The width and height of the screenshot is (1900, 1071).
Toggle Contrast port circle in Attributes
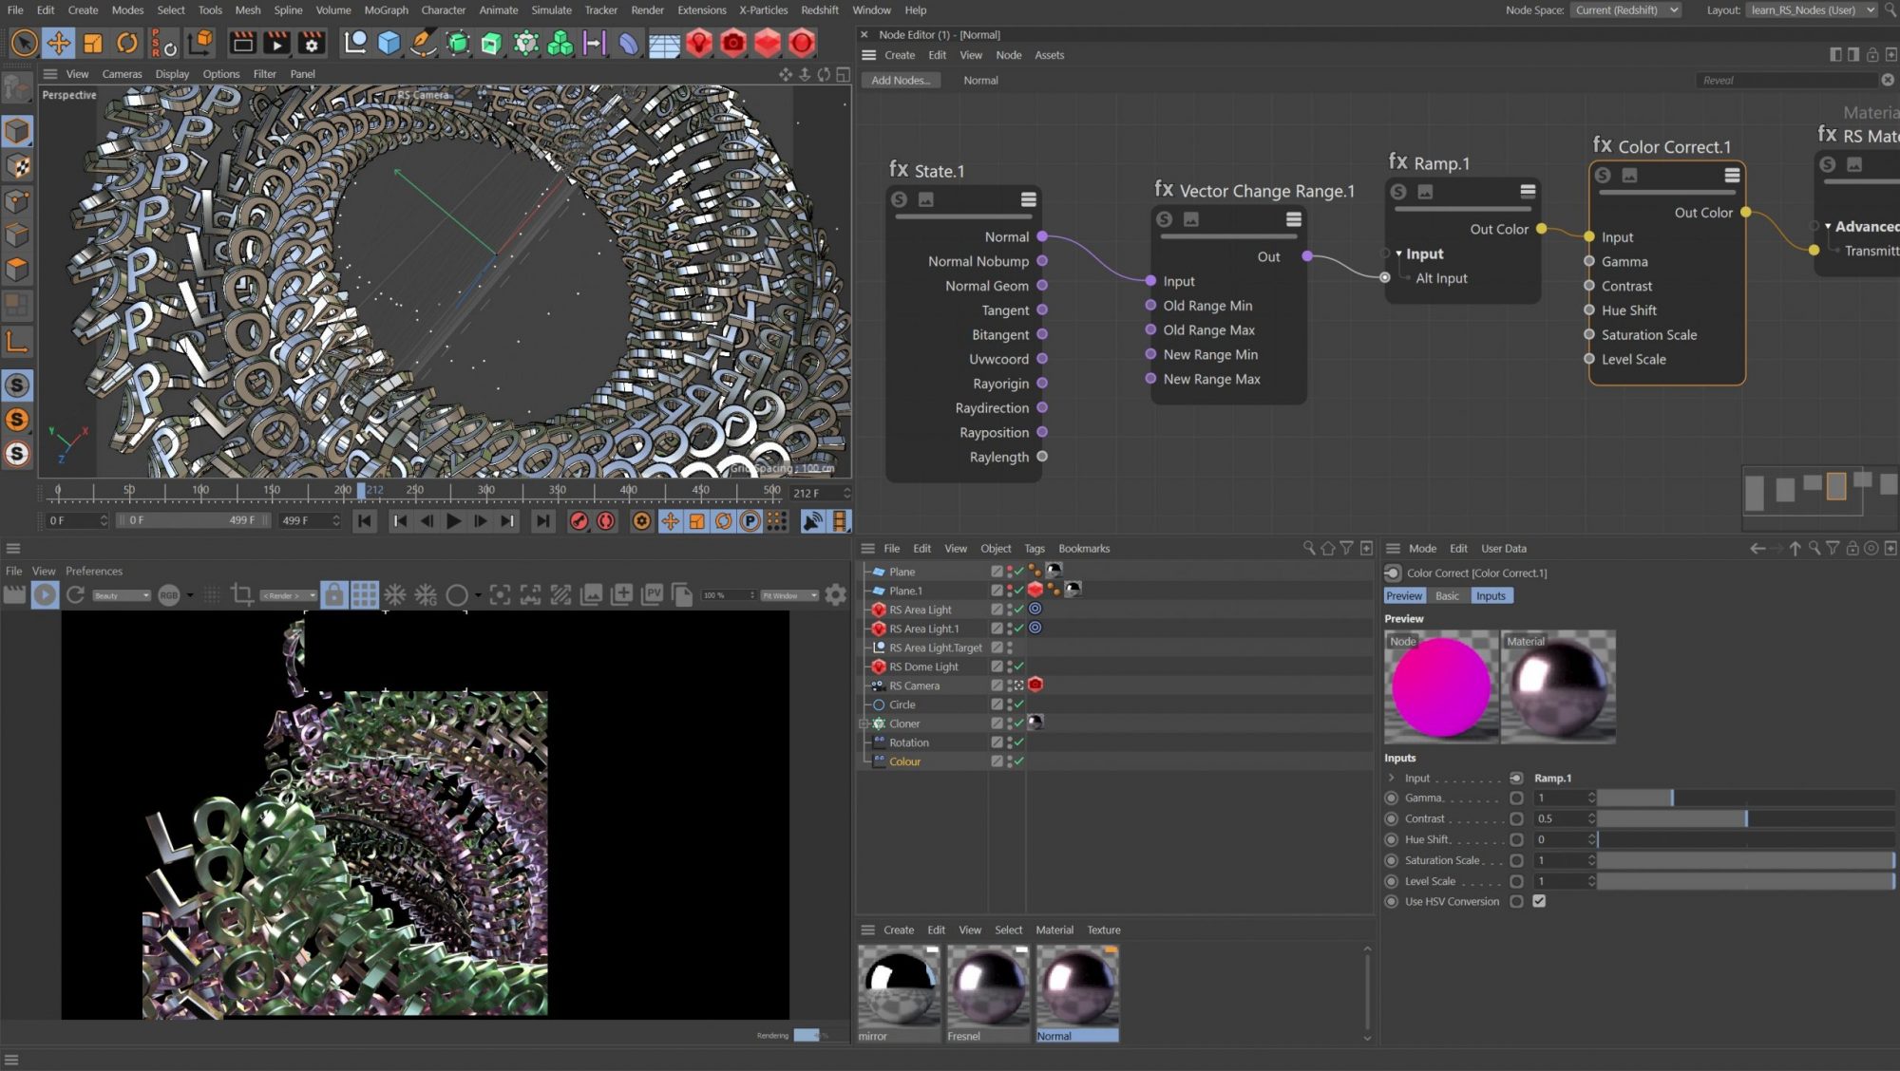coord(1516,818)
